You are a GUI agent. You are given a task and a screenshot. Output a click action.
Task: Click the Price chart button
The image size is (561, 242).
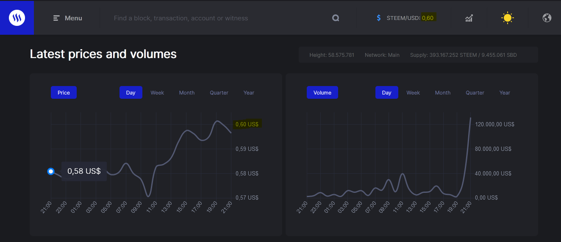pos(64,93)
